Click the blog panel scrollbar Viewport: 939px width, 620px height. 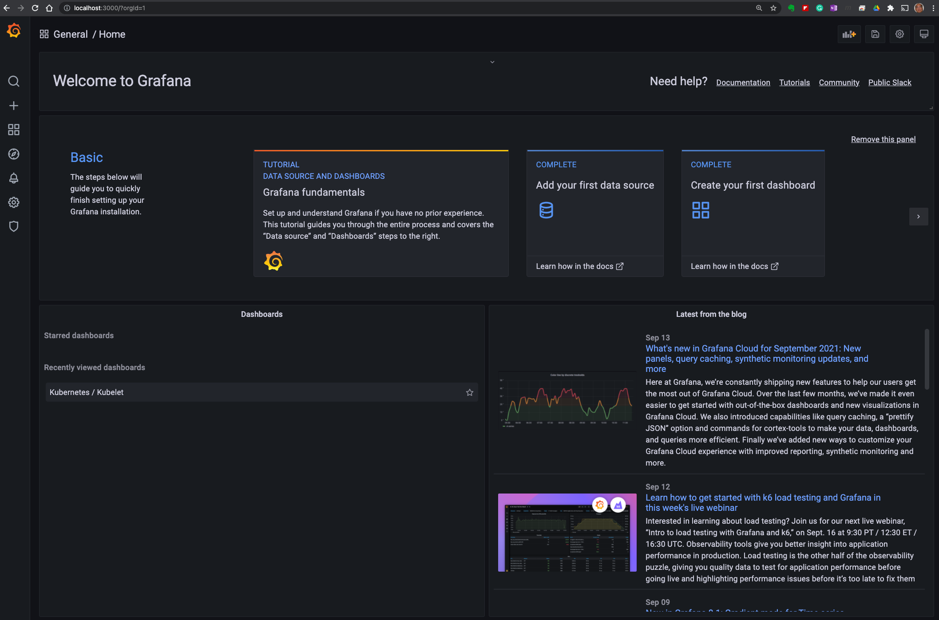[x=927, y=359]
